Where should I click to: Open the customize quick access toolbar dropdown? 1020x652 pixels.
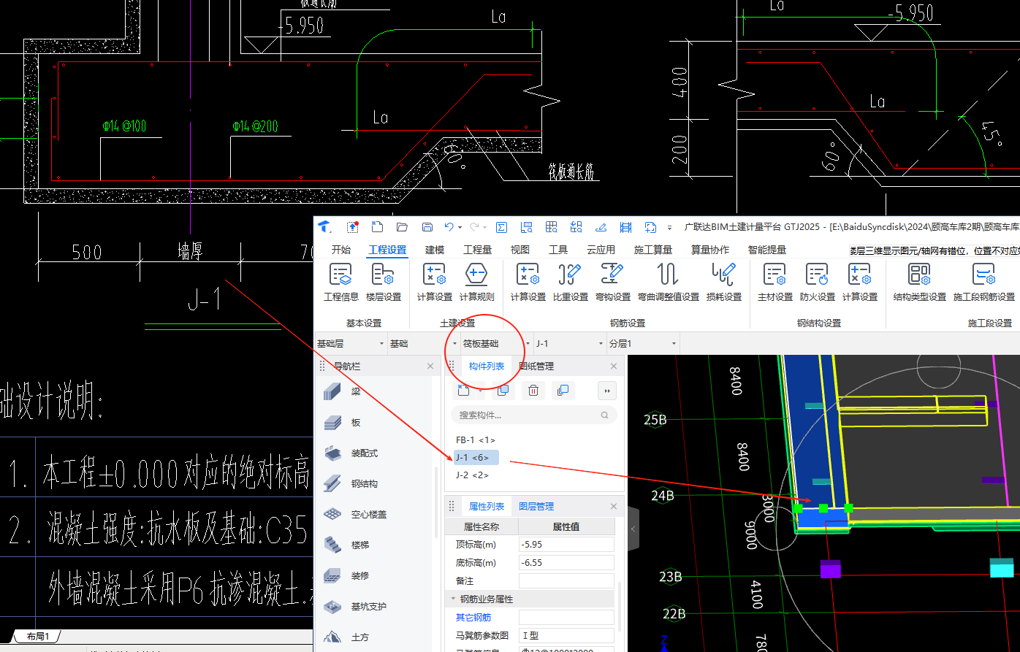[x=670, y=228]
